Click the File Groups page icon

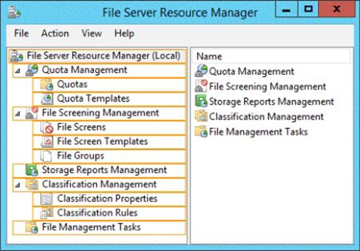pyautogui.click(x=46, y=156)
